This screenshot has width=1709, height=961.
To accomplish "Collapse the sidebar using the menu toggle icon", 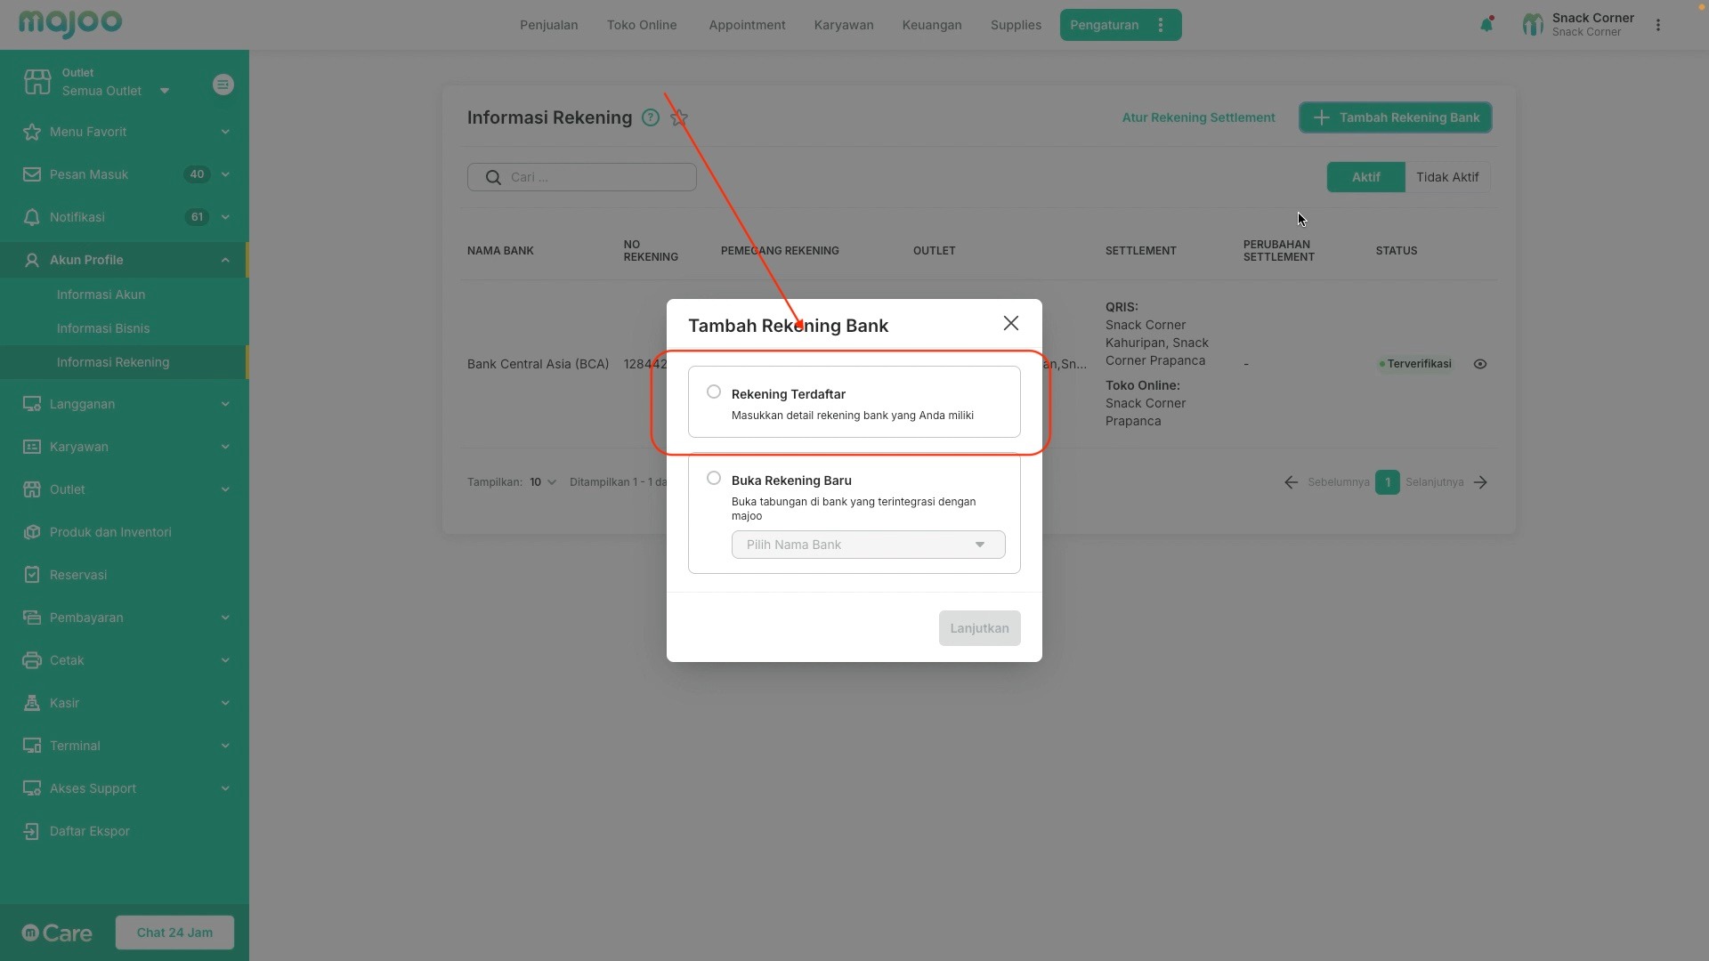I will click(x=223, y=85).
